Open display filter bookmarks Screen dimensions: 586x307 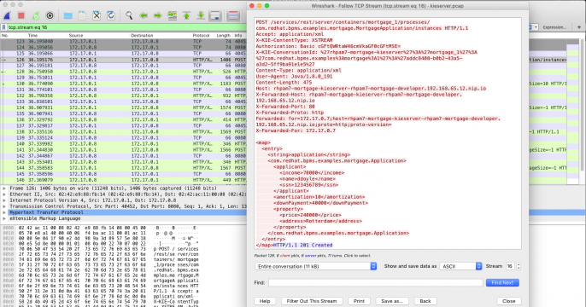[4, 27]
